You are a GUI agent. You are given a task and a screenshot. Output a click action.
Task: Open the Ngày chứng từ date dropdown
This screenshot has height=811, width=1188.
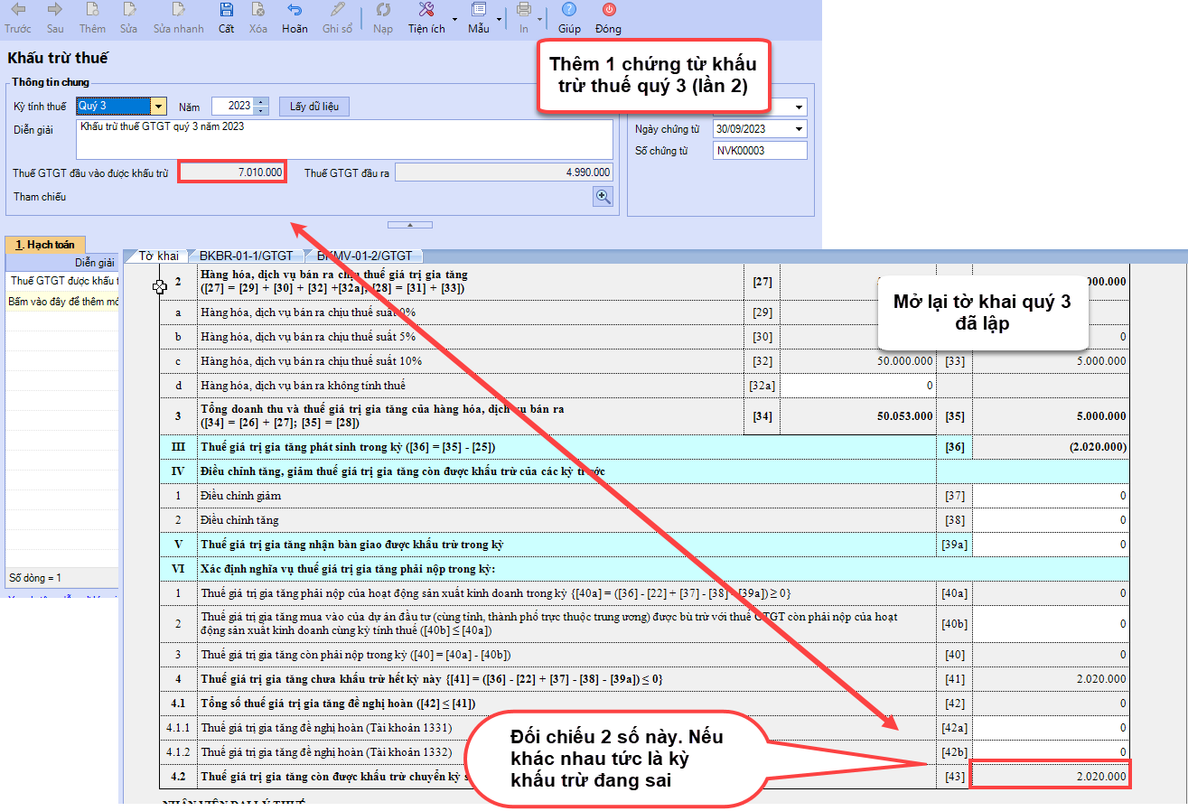pos(799,129)
